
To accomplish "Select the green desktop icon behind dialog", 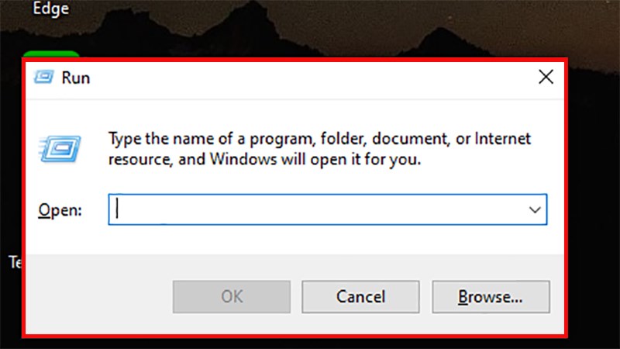I will click(51, 54).
